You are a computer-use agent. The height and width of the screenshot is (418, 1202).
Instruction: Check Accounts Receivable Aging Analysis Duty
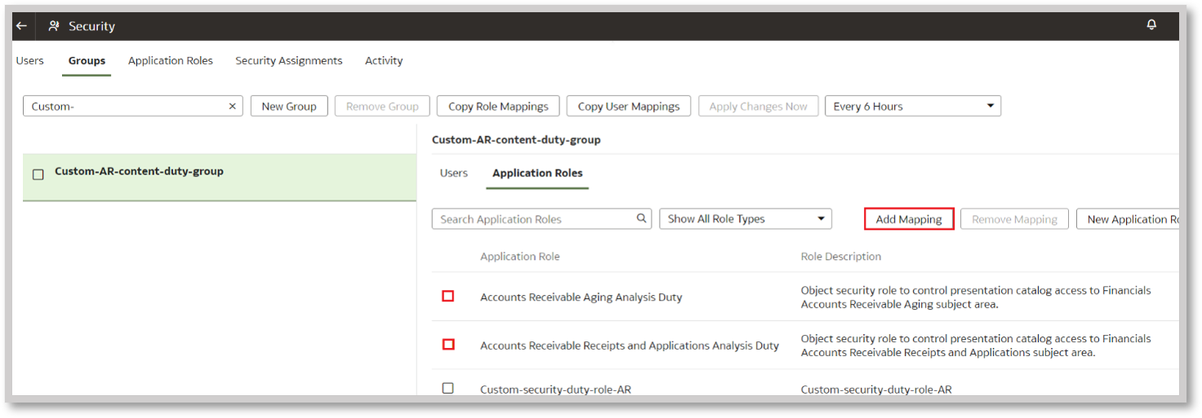447,297
